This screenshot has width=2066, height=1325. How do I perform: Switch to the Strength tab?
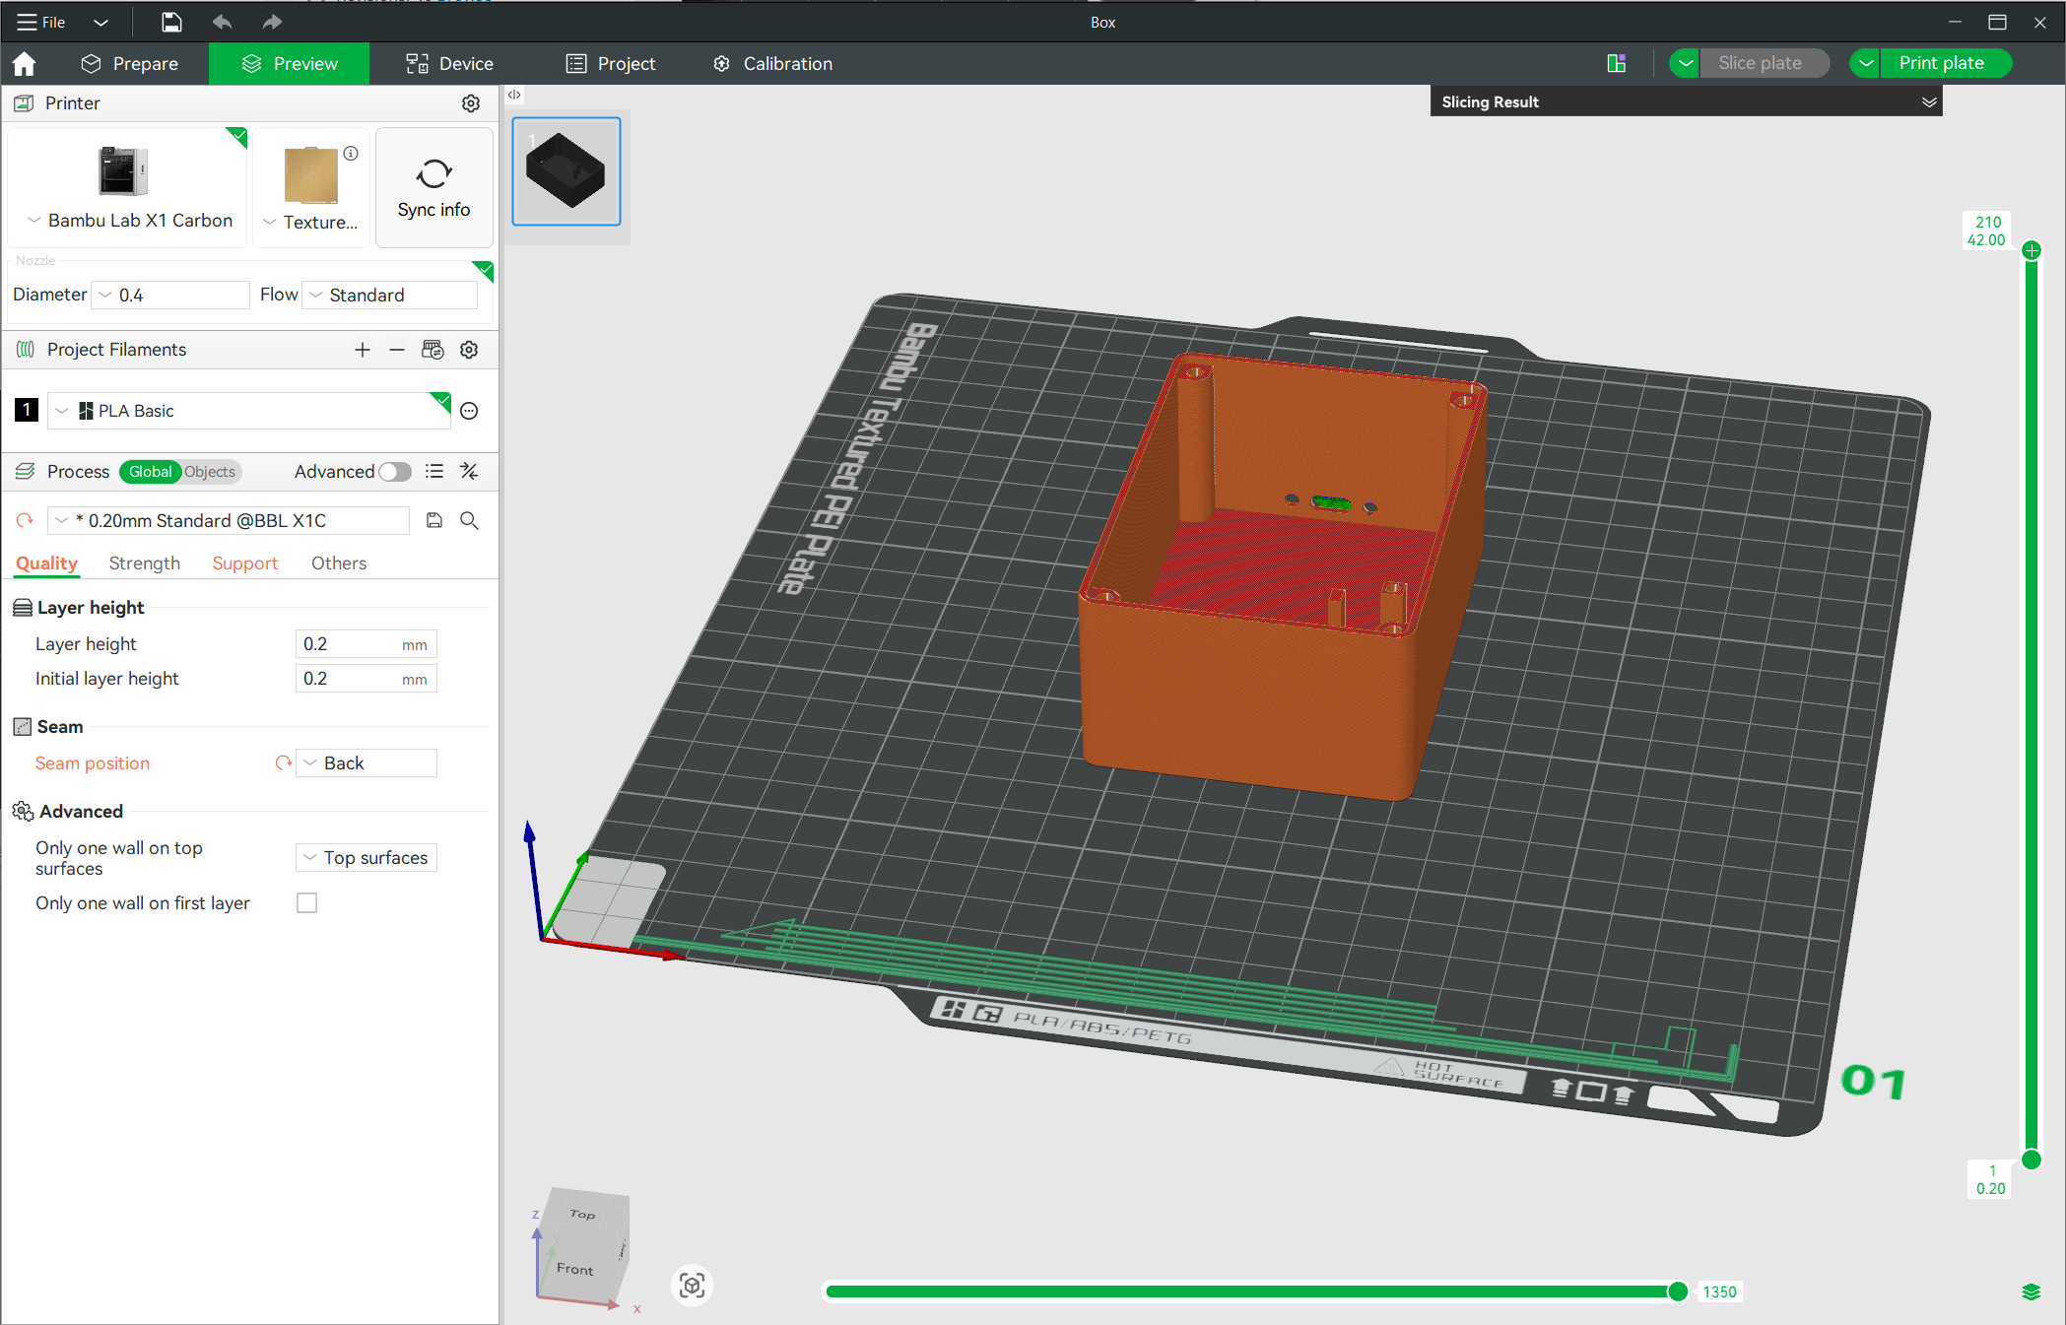click(144, 563)
